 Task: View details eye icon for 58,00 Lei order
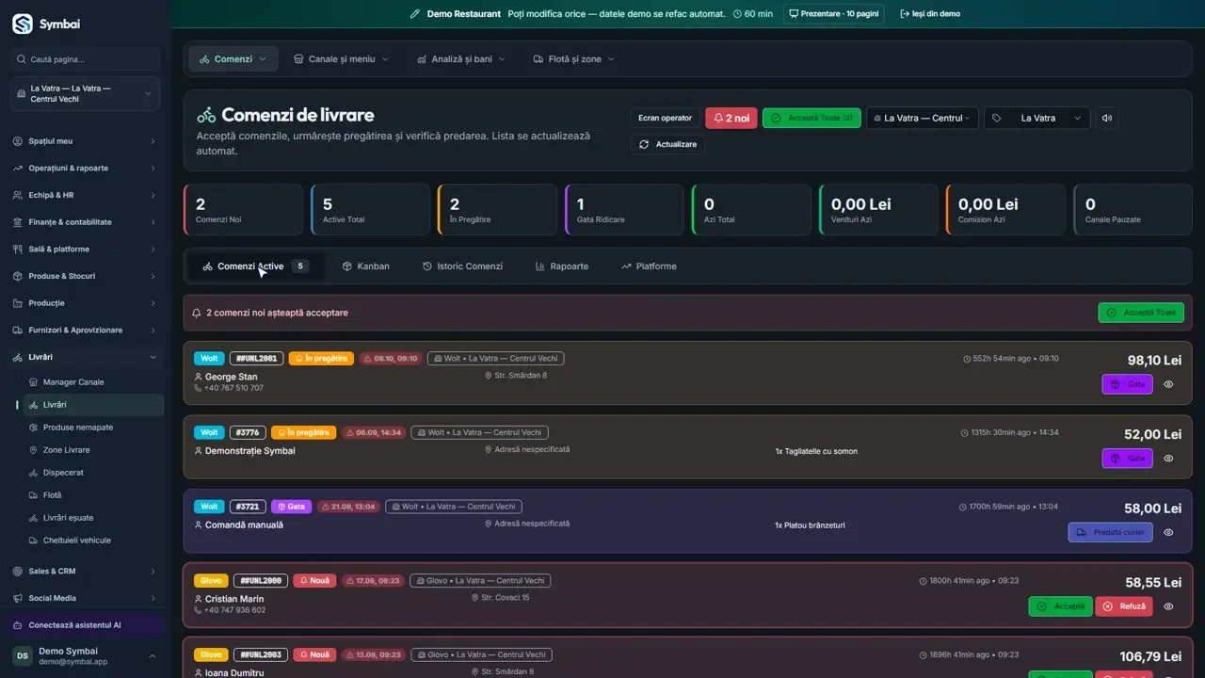click(x=1168, y=532)
